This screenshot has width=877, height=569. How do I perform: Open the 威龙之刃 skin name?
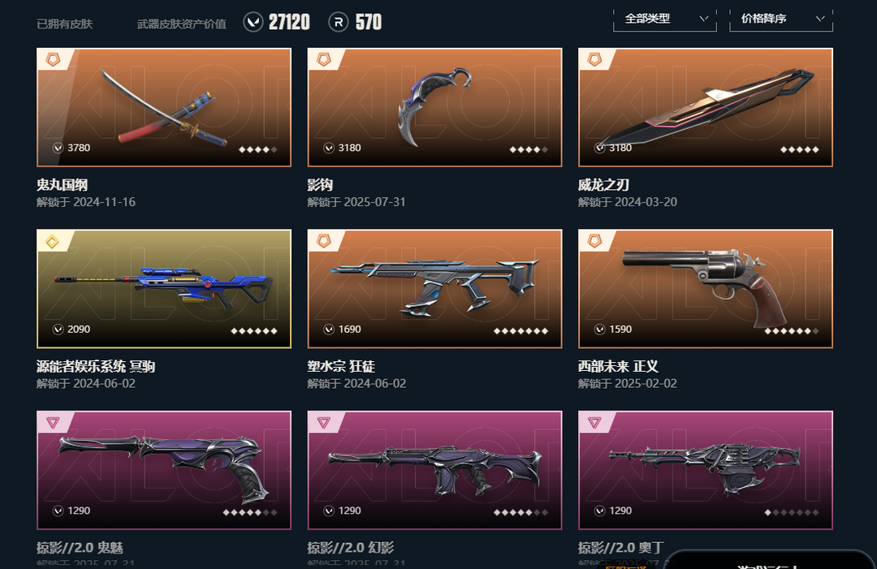603,185
